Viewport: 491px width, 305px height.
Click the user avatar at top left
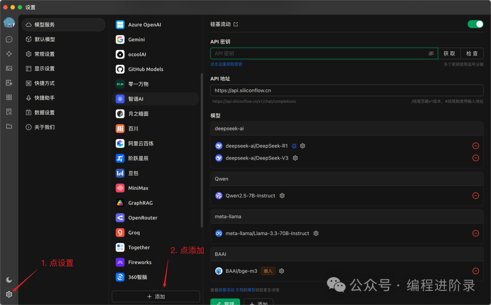coord(9,23)
